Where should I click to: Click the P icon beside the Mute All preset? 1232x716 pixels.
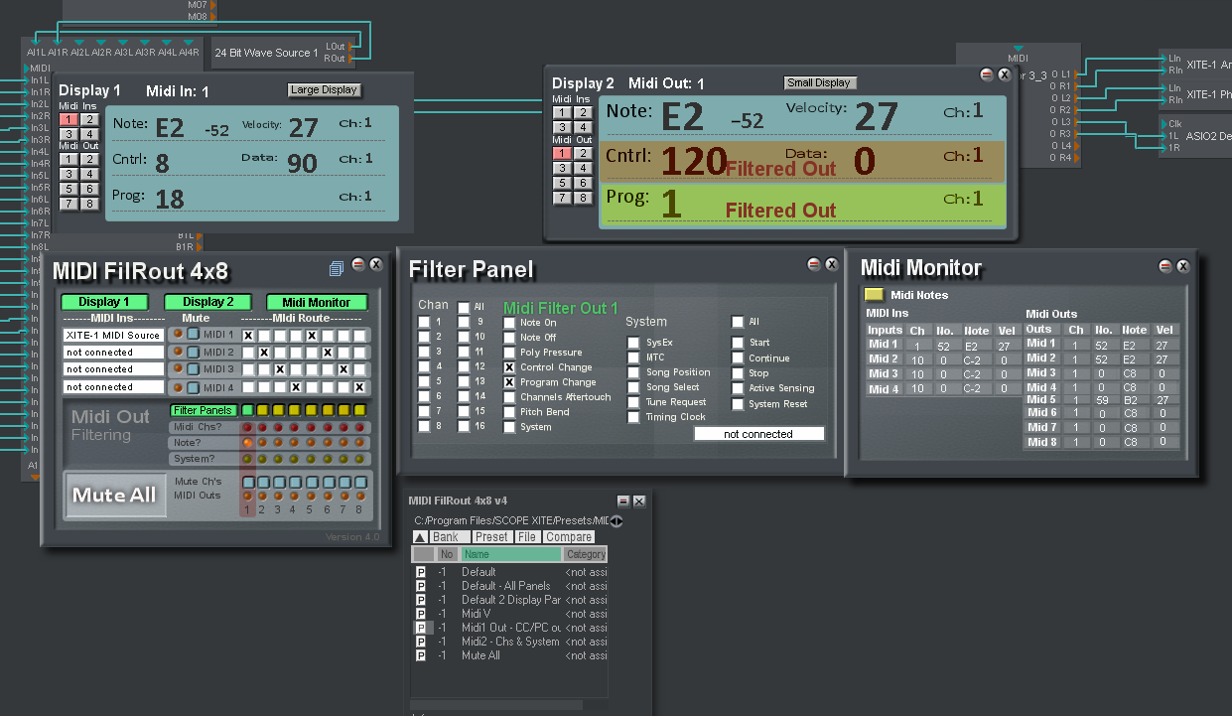coord(419,655)
